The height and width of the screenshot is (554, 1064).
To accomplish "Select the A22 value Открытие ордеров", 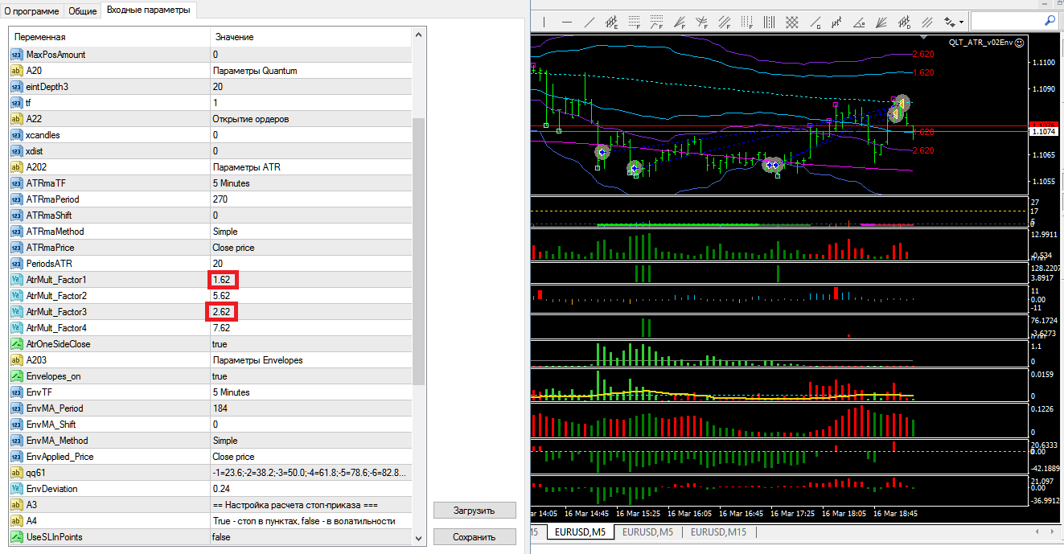I will tap(251, 119).
